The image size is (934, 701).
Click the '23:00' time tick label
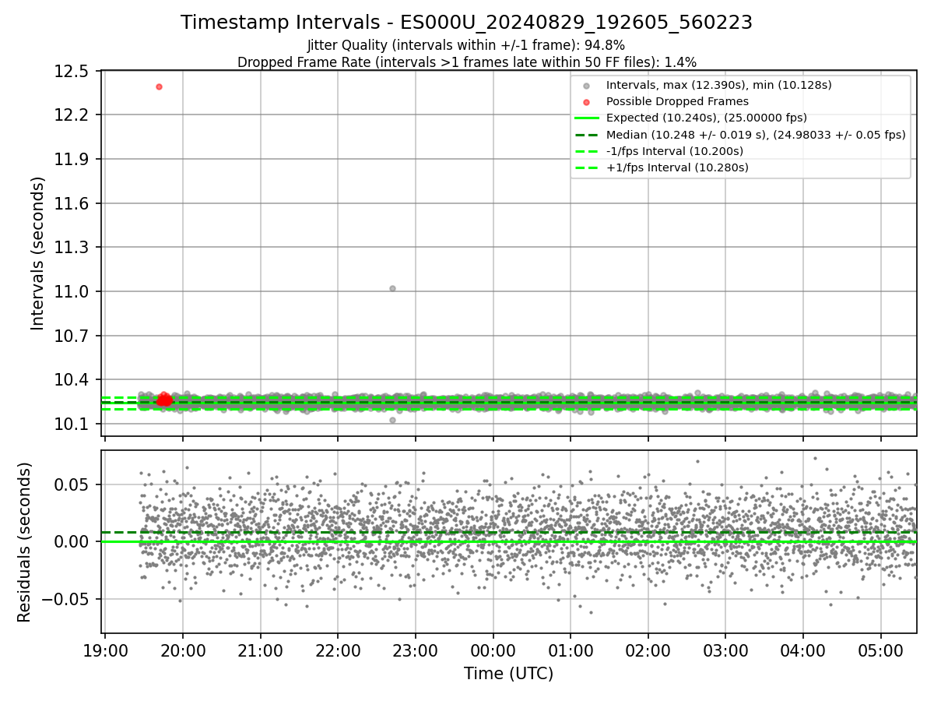coord(416,650)
